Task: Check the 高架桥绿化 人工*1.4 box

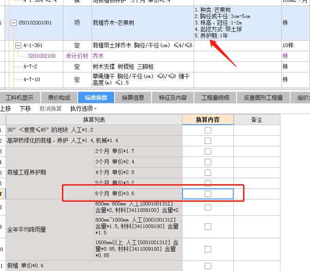Action: [208, 141]
